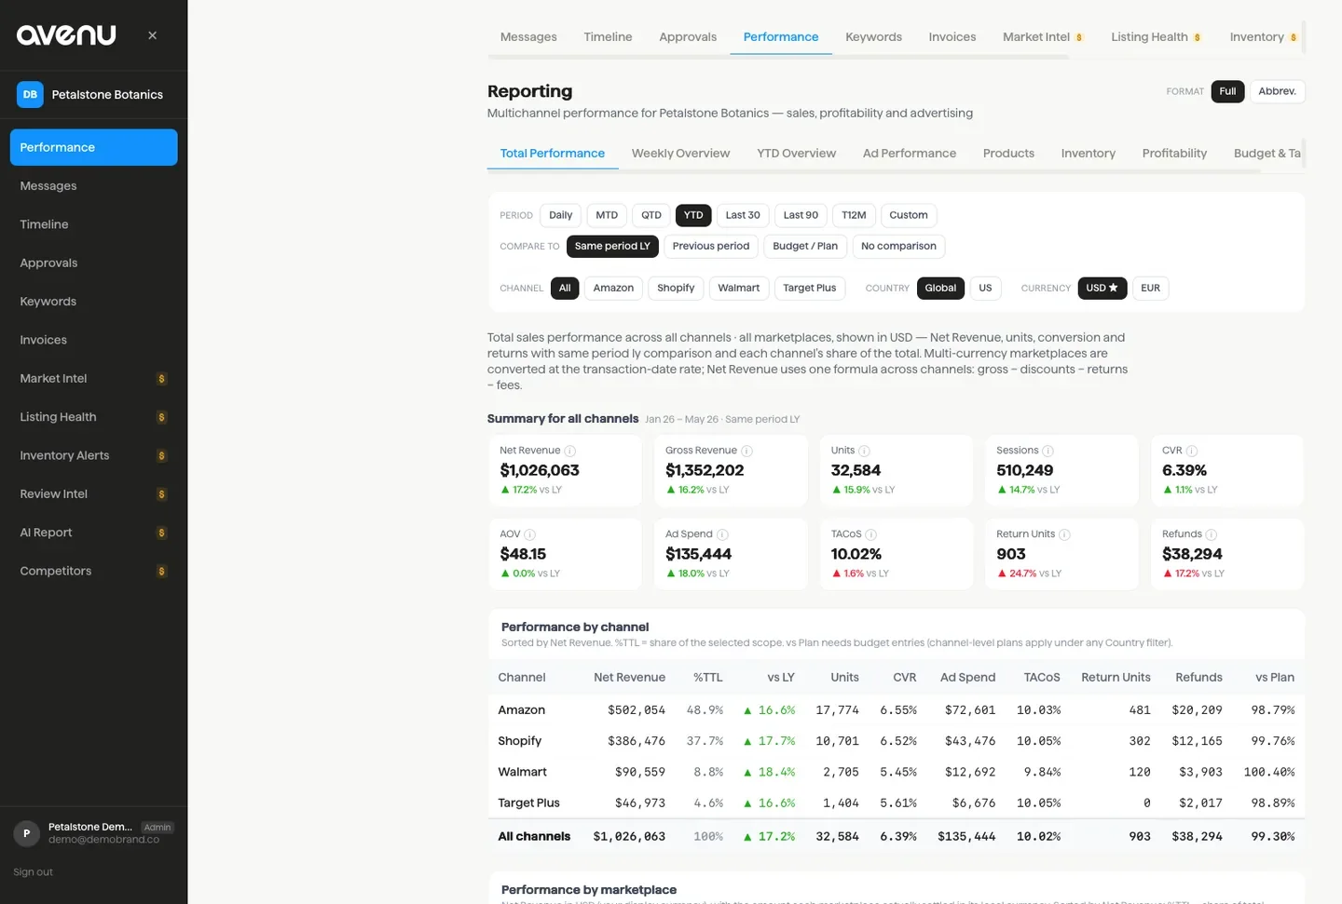The width and height of the screenshot is (1342, 904).
Task: Click the Walmart net revenue $90,559
Action: click(640, 773)
